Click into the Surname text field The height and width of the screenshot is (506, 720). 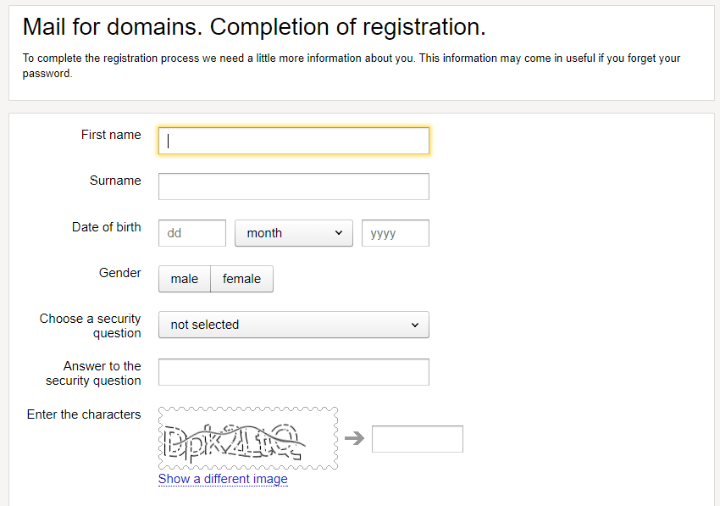(294, 186)
